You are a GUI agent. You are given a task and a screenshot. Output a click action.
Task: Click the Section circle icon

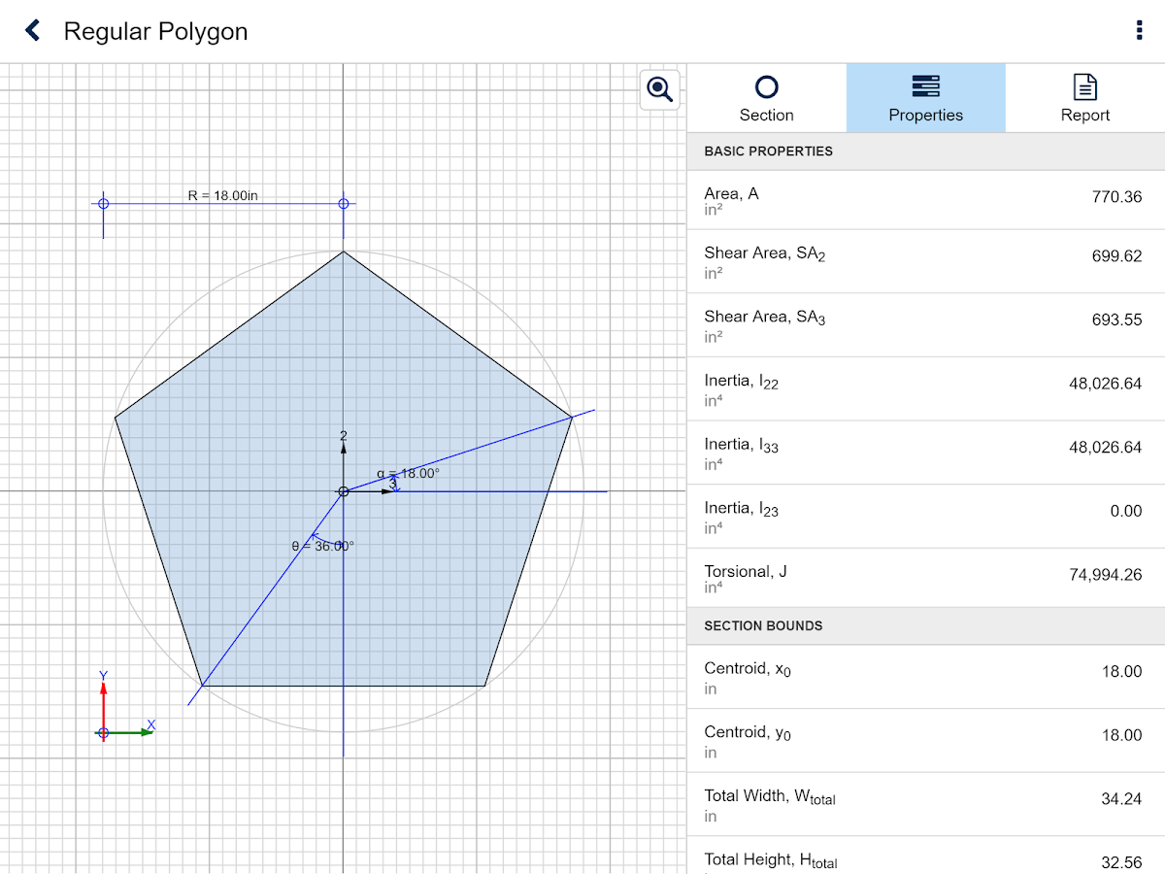766,88
